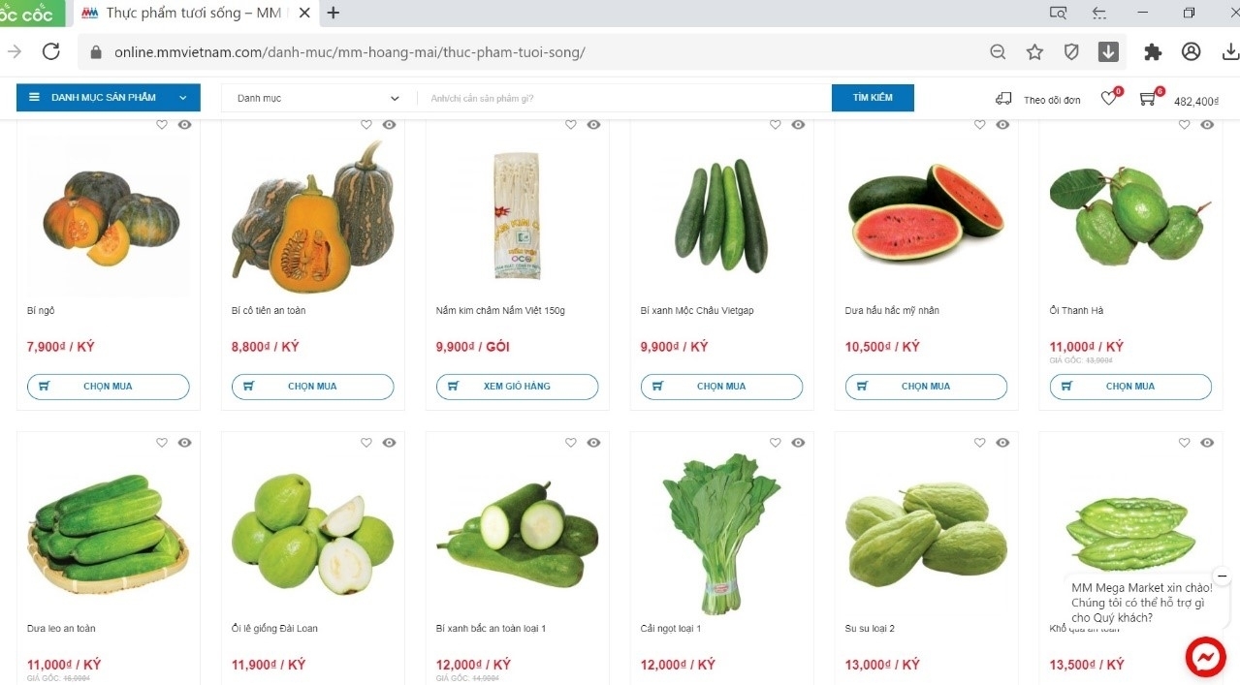Bookmark this page with the star icon

pos(1034,52)
